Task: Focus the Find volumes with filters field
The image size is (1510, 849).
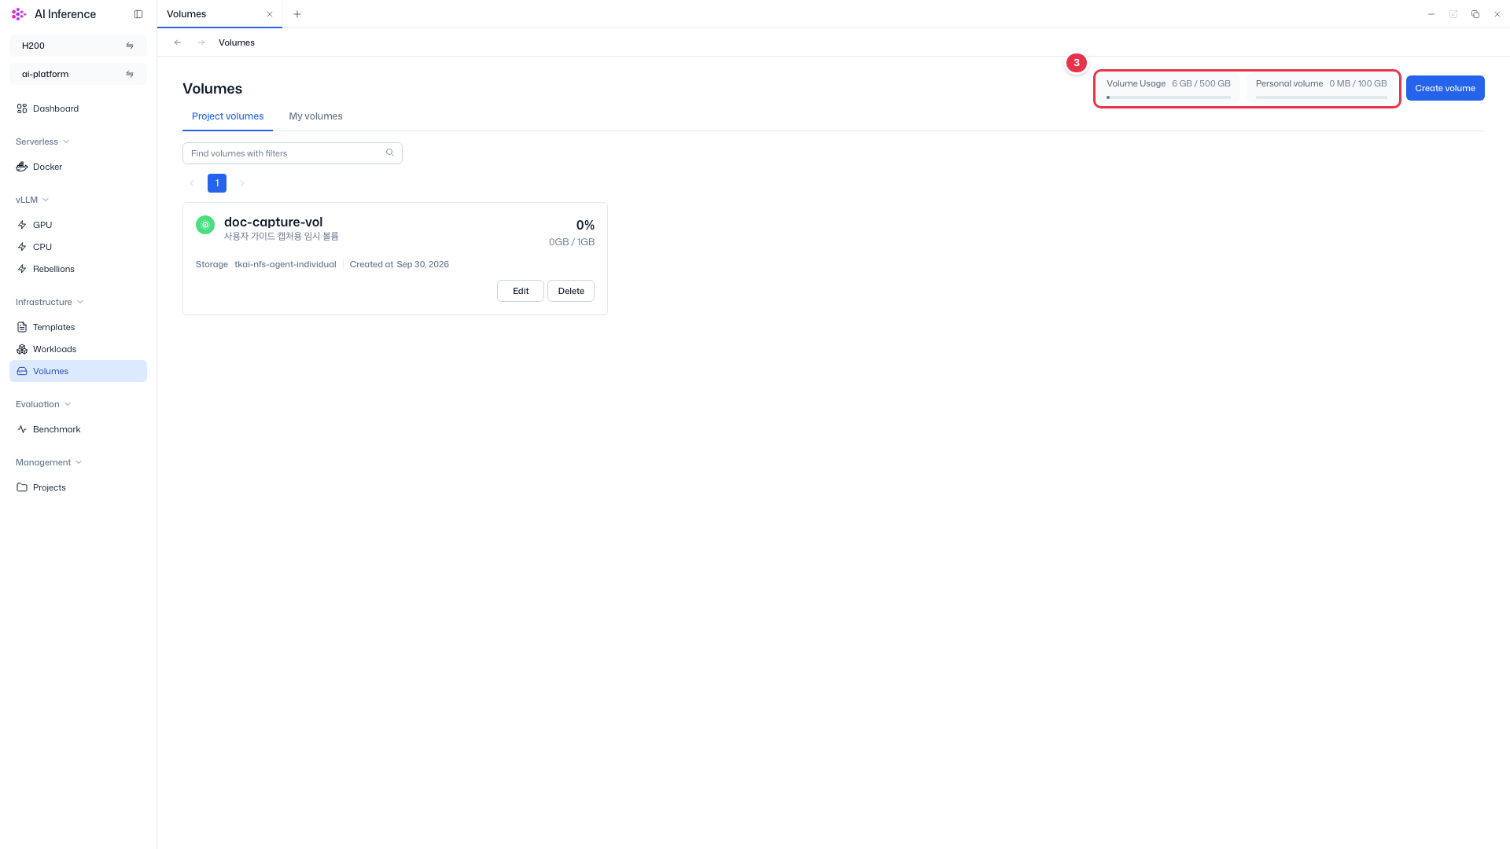Action: tap(293, 153)
